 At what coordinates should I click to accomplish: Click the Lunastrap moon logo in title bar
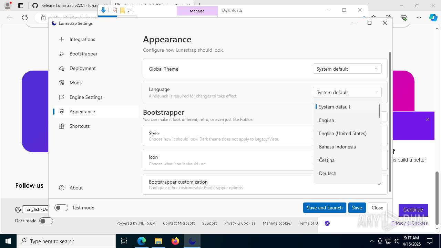point(54,23)
